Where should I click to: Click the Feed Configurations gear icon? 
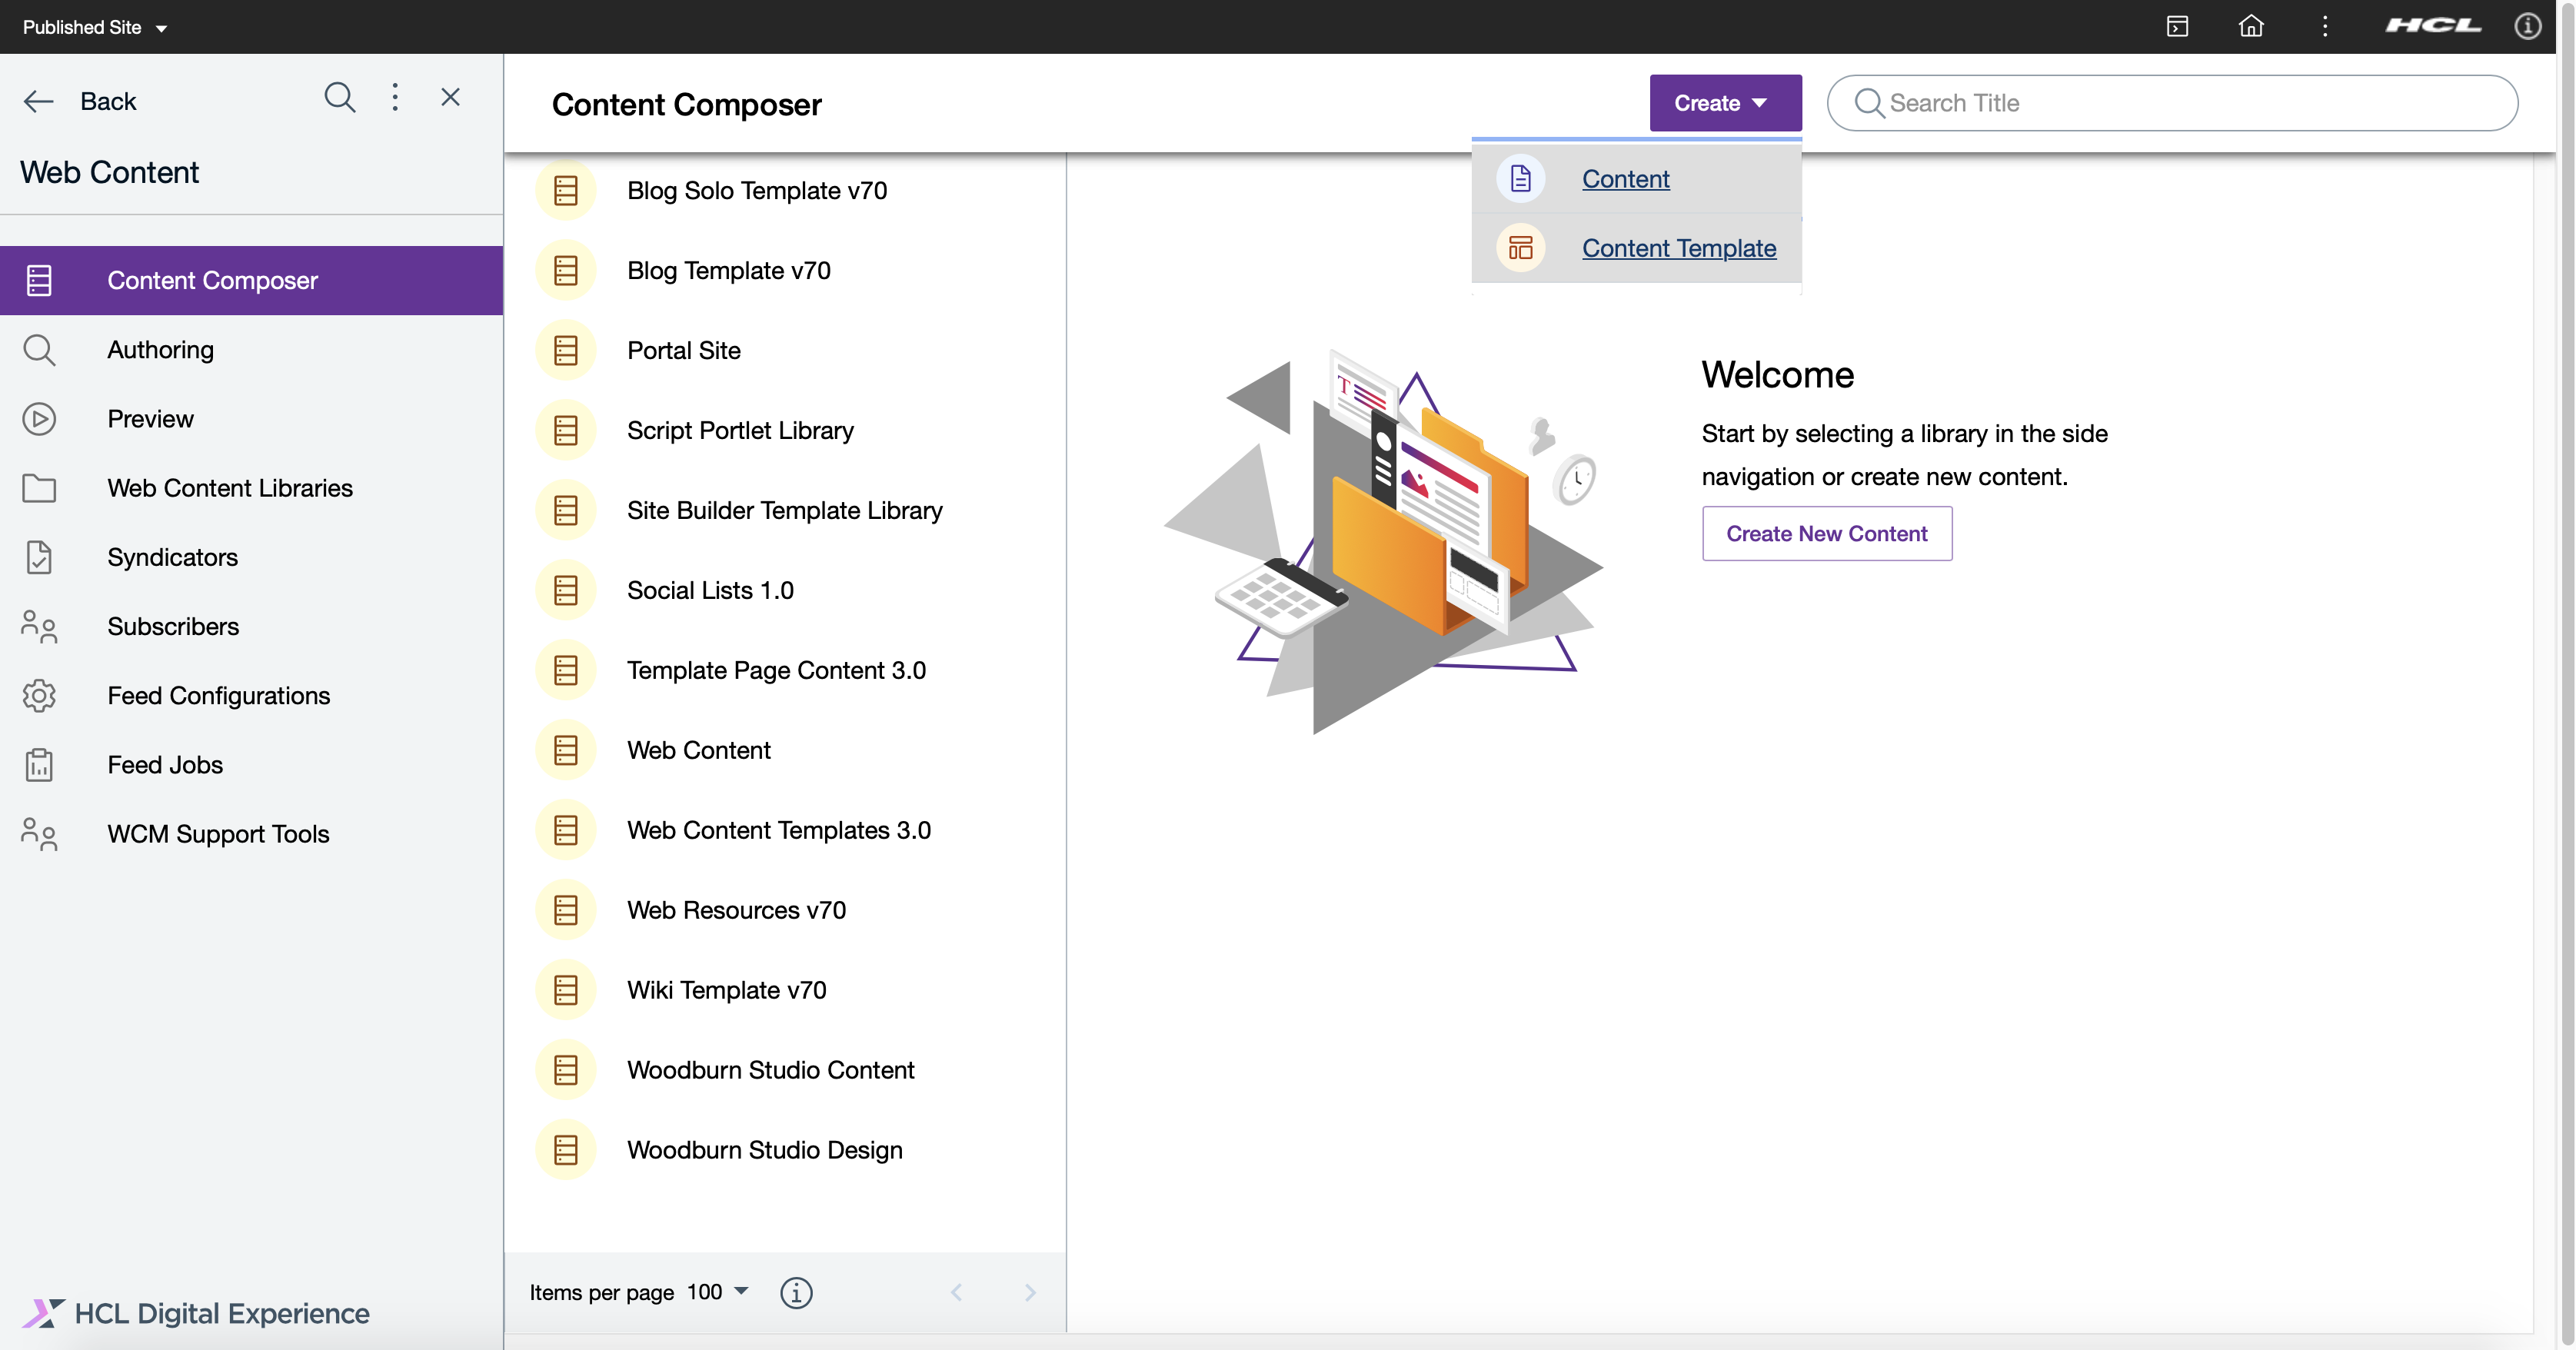click(x=39, y=695)
